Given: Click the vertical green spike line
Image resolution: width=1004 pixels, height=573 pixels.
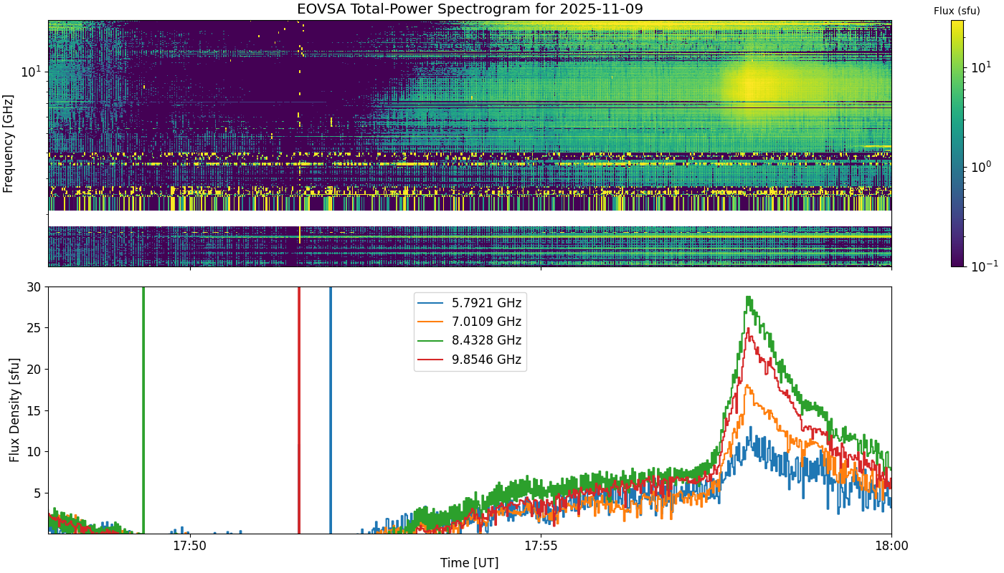Looking at the screenshot, I should [x=143, y=410].
